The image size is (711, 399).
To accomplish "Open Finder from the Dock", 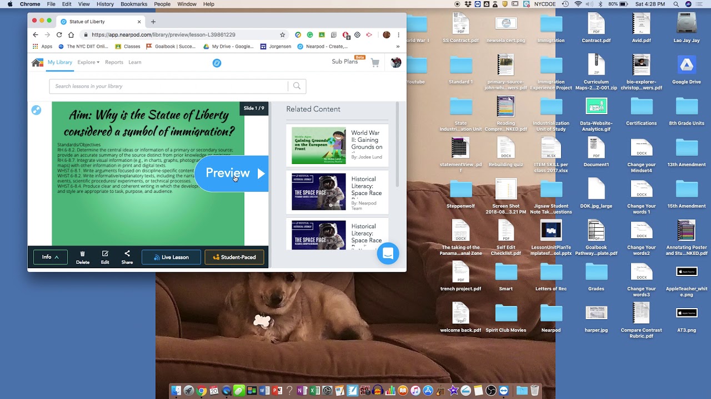I will 176,391.
